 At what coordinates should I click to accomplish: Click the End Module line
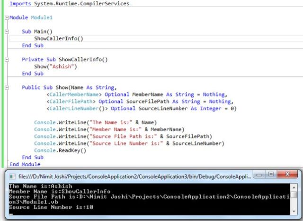coord(25,164)
